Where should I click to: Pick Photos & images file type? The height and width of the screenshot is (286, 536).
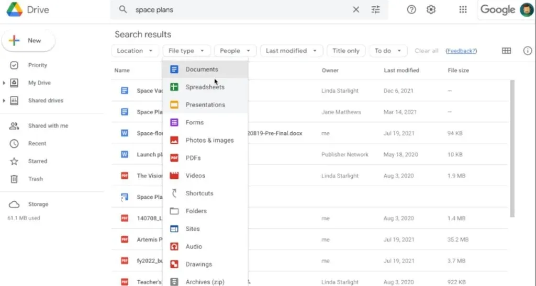[209, 140]
